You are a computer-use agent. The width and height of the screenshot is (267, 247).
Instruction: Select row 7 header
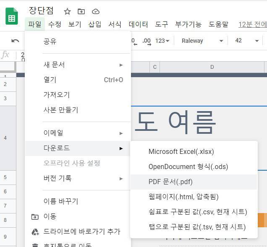8,206
